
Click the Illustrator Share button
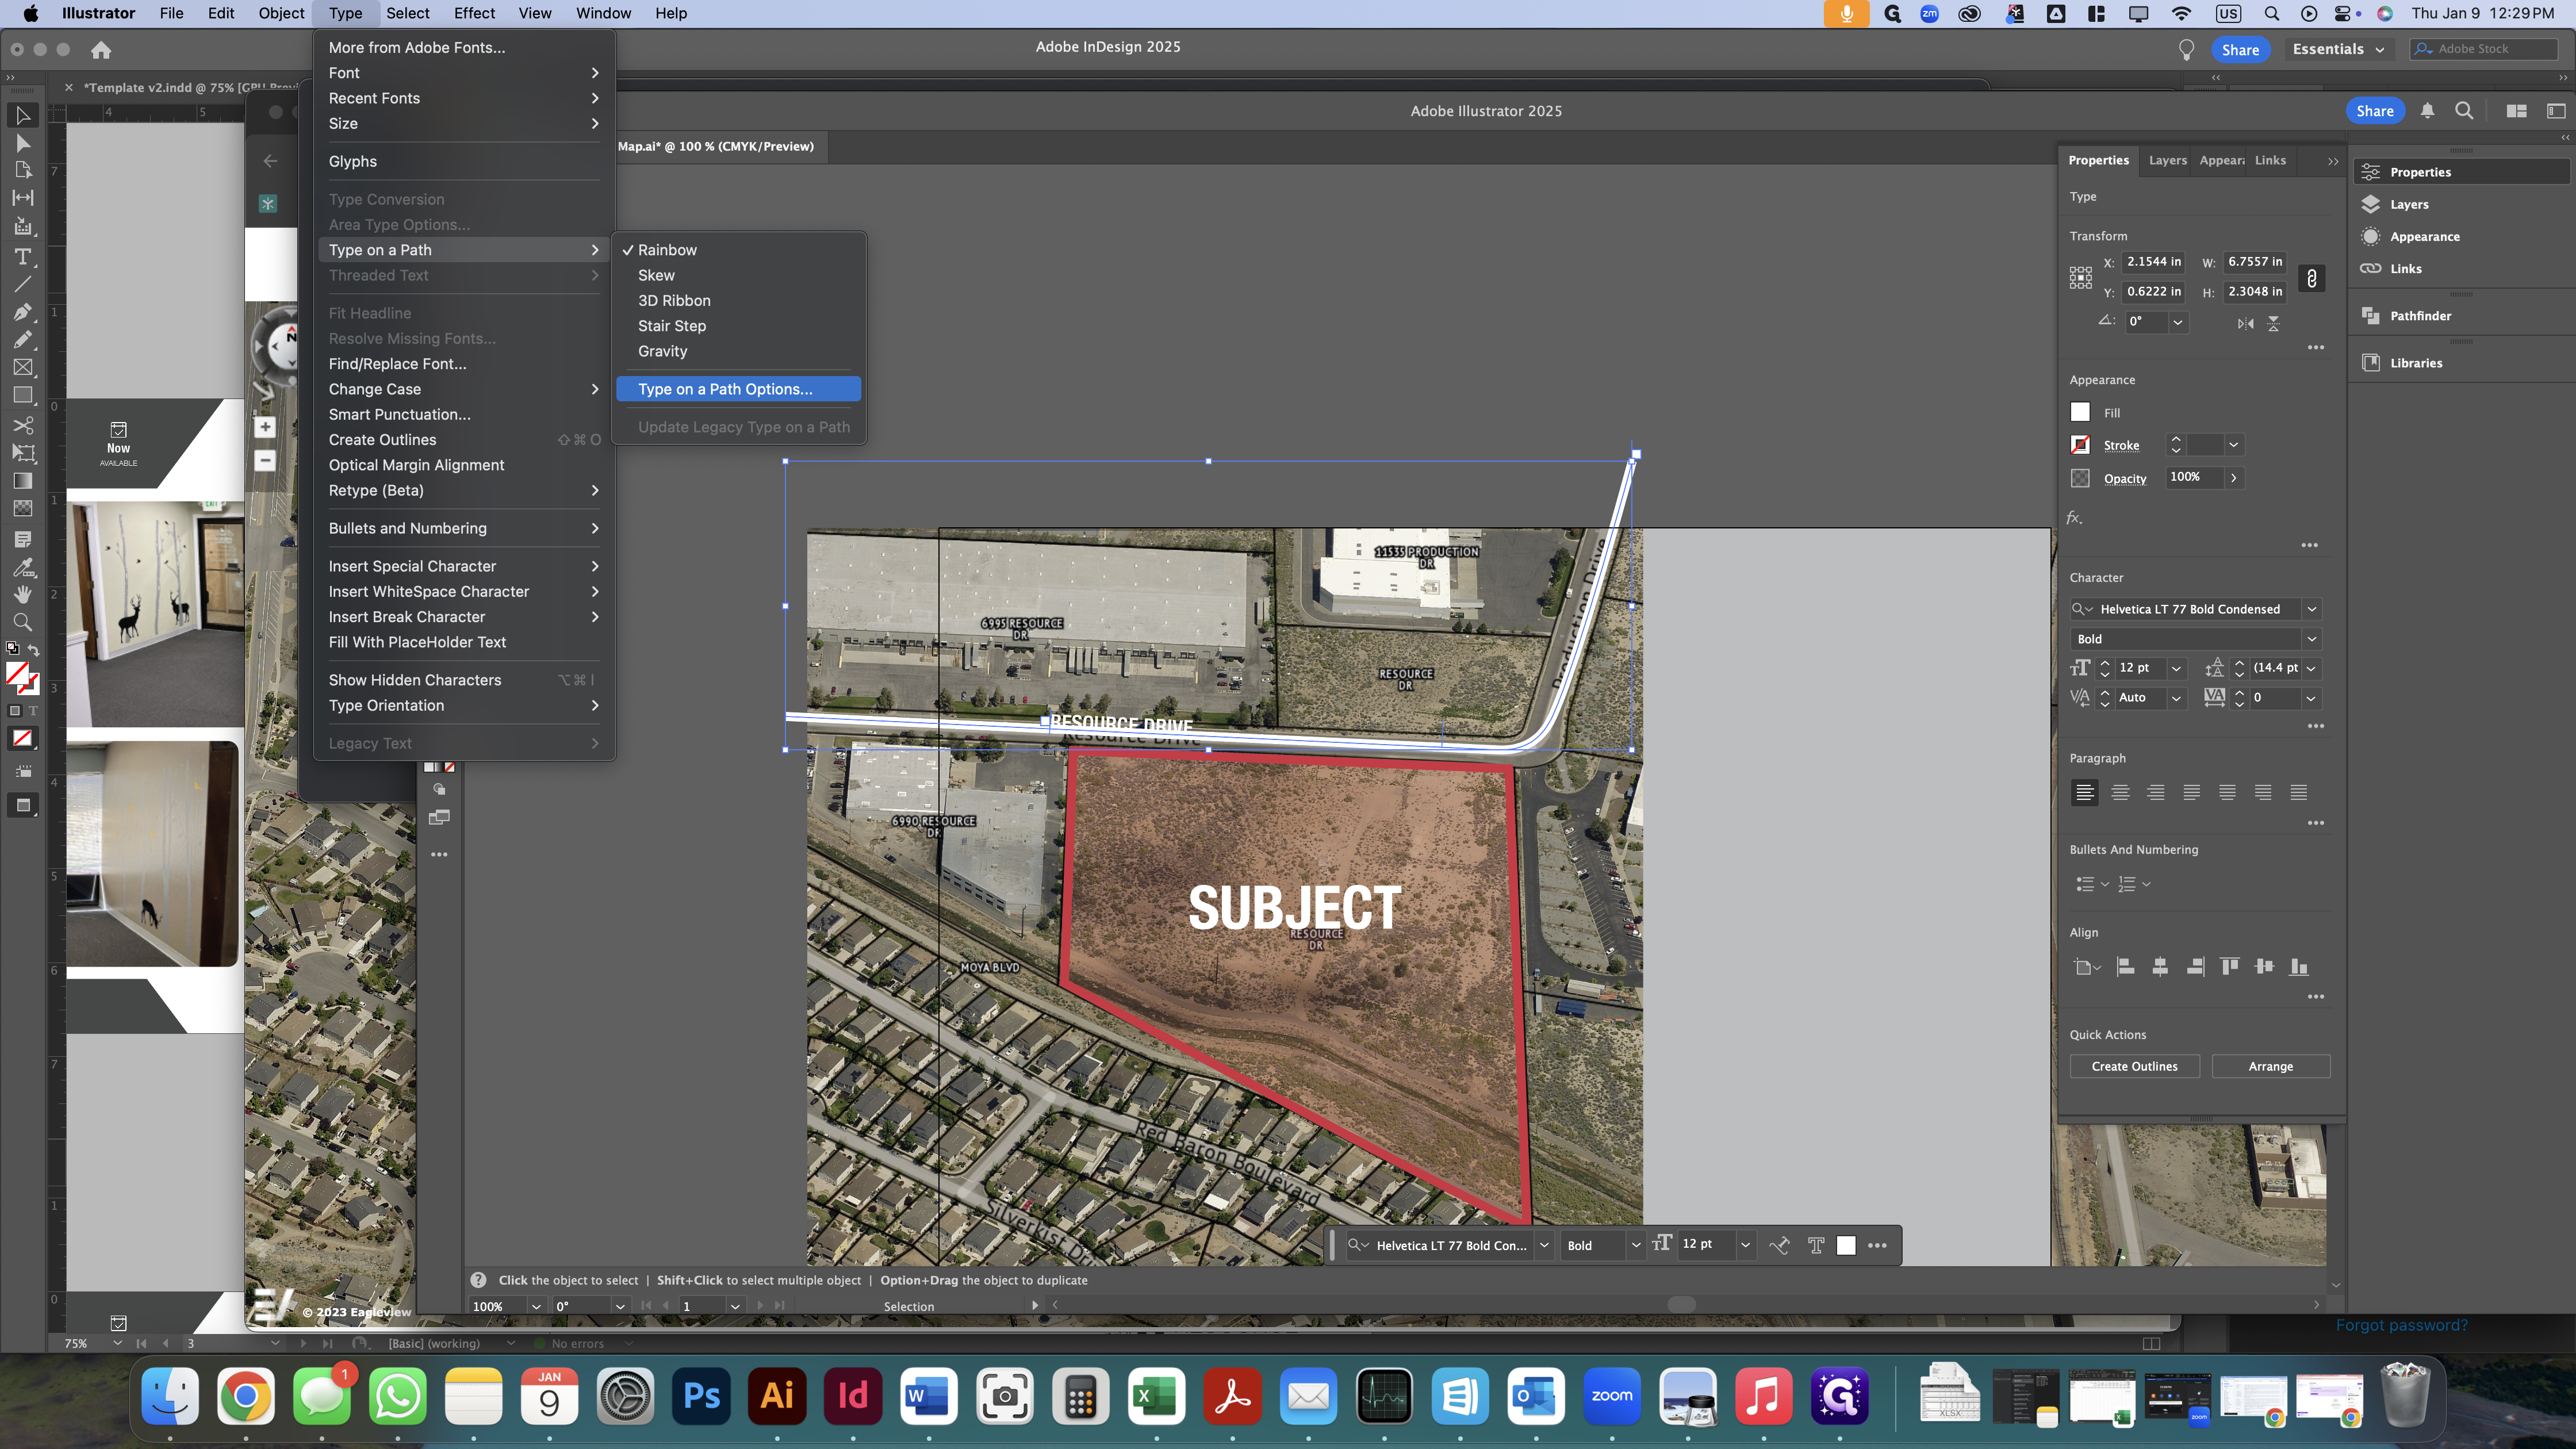pyautogui.click(x=2374, y=111)
